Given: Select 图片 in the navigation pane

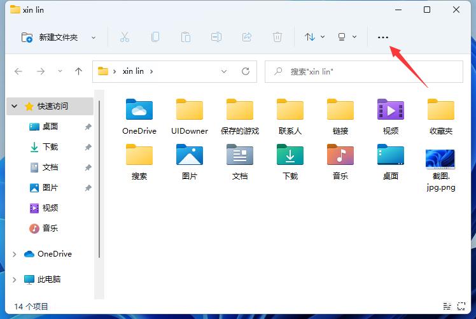Looking at the screenshot, I should pos(50,188).
